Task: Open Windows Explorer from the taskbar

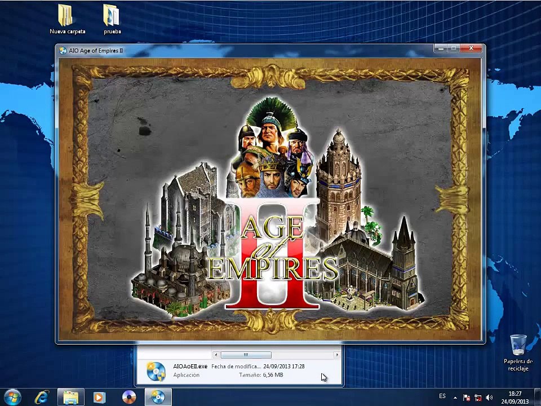Action: 71,398
